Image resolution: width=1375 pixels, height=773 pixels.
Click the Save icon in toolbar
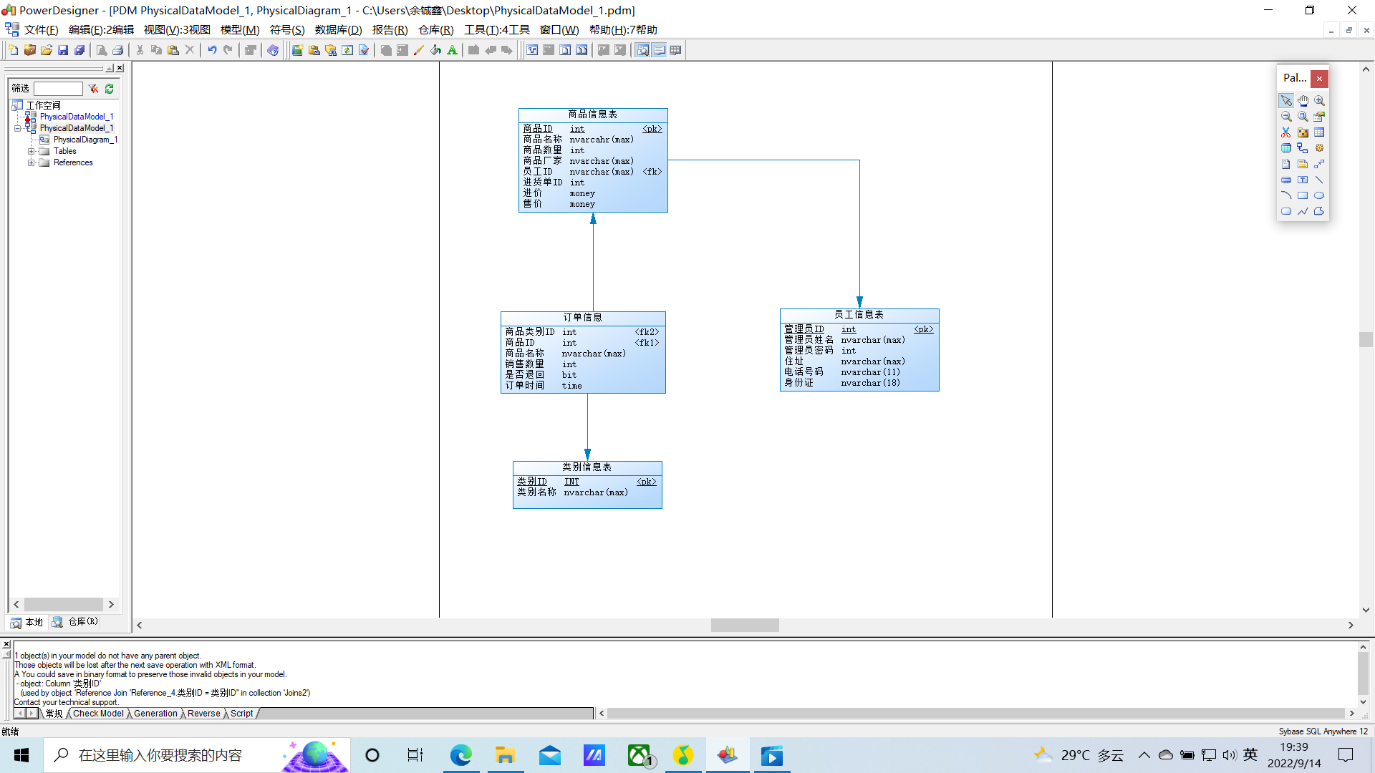[63, 50]
